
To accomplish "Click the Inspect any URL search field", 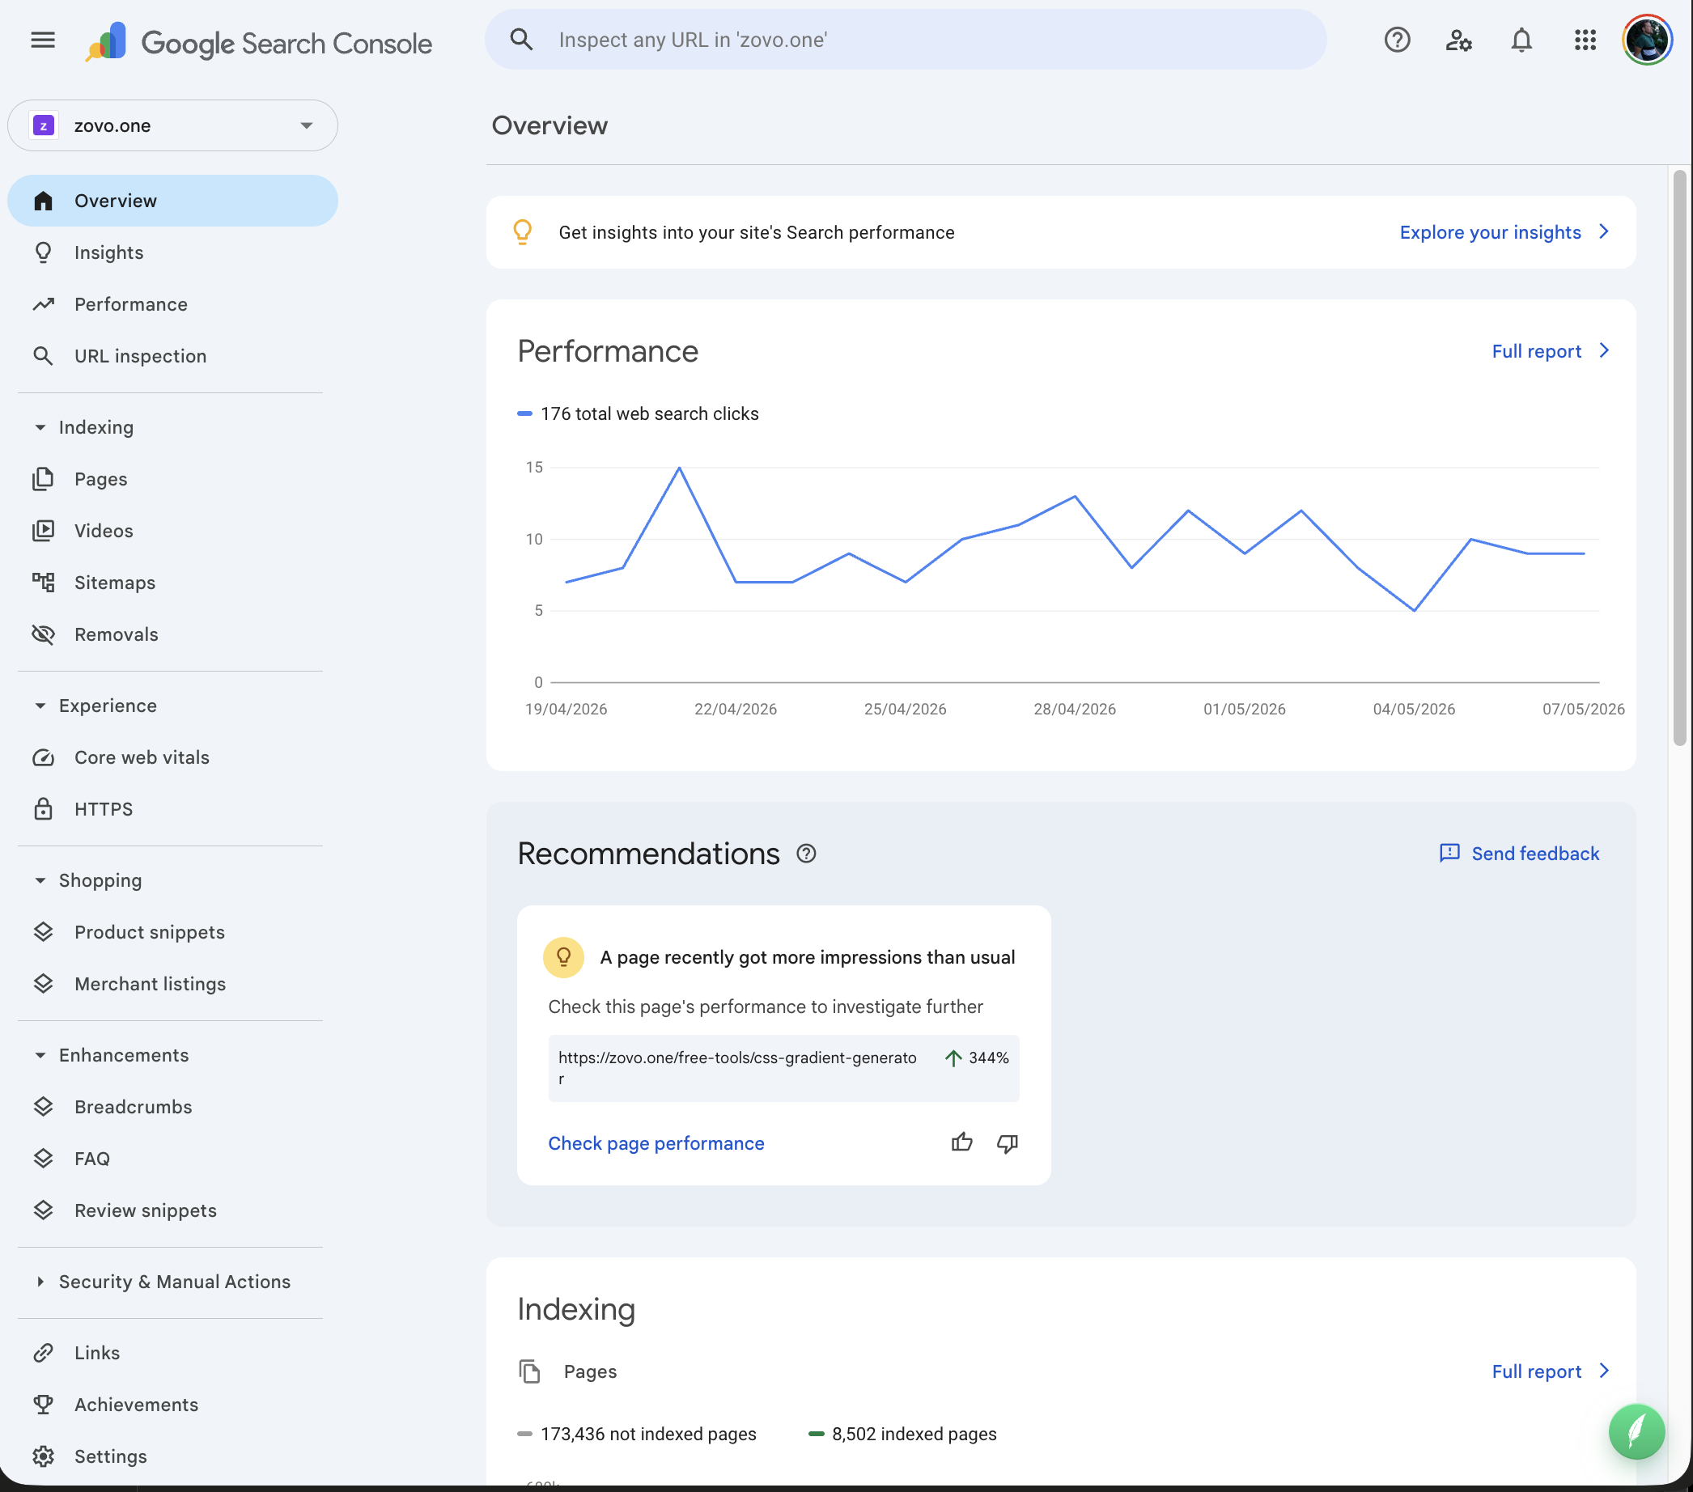I will (x=906, y=40).
